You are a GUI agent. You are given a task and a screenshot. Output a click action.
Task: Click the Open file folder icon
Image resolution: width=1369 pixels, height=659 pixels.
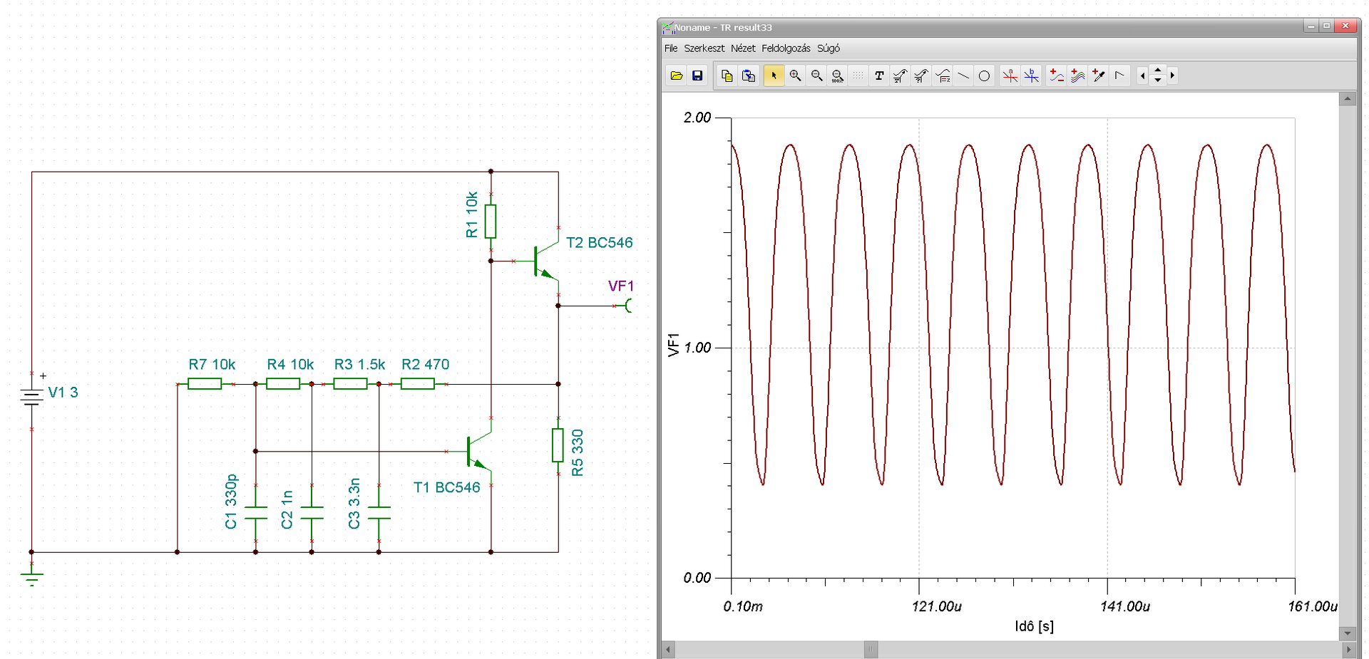coord(677,76)
